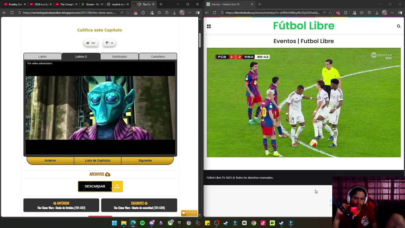The height and width of the screenshot is (228, 405).
Task: Open a new tab in Clone Wars window
Action: 161,4
